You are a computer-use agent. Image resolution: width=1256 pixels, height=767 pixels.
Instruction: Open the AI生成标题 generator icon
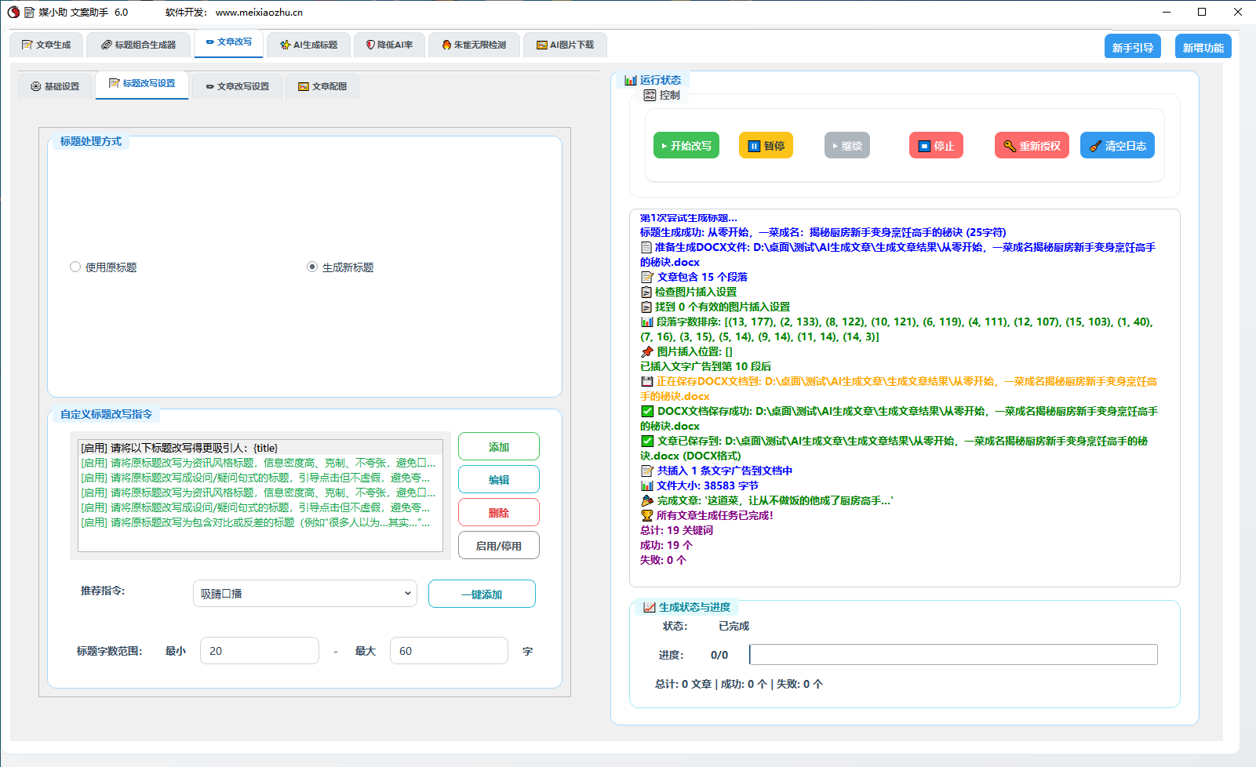tap(283, 45)
